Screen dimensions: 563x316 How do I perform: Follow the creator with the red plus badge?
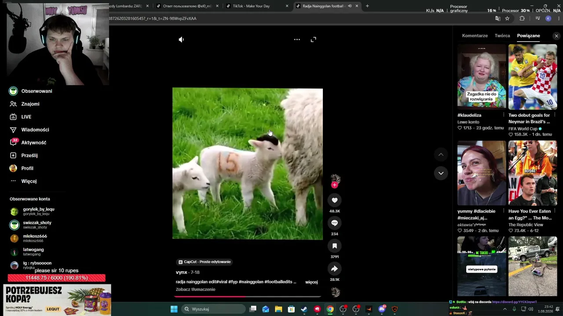click(334, 185)
